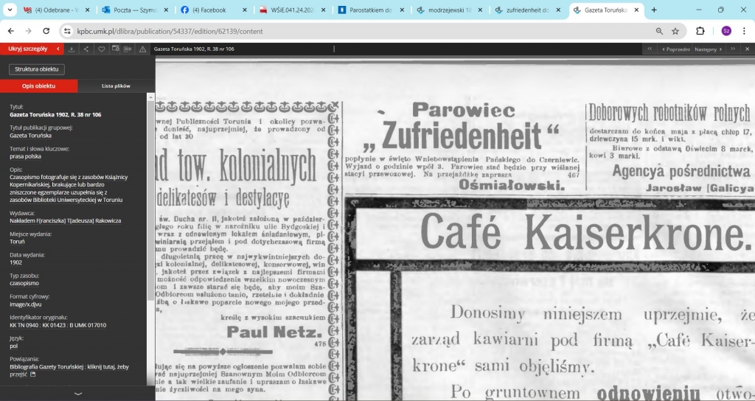Jump to last edition with double-right arrows
Viewport: 755px width, 401px height.
coord(733,49)
